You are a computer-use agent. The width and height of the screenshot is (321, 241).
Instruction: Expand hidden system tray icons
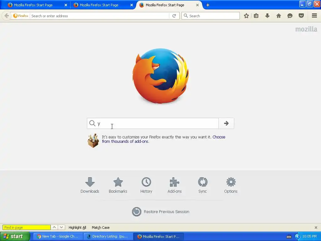[297, 237]
